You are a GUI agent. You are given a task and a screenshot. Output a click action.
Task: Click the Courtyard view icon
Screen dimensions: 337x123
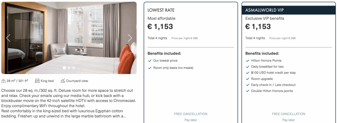(63, 81)
